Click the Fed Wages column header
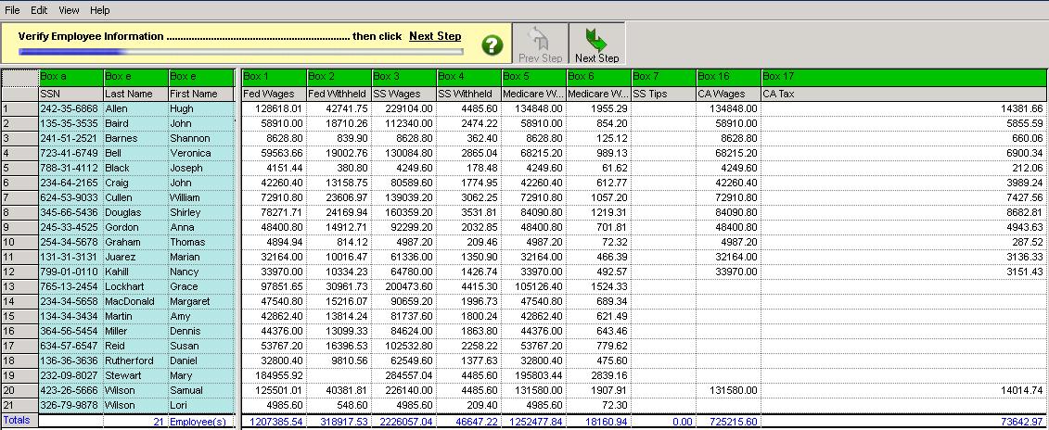The image size is (1049, 430). [x=273, y=94]
